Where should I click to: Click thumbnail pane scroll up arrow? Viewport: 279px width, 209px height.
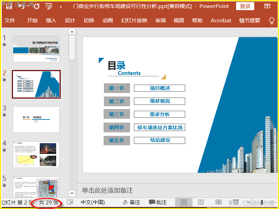[72, 32]
